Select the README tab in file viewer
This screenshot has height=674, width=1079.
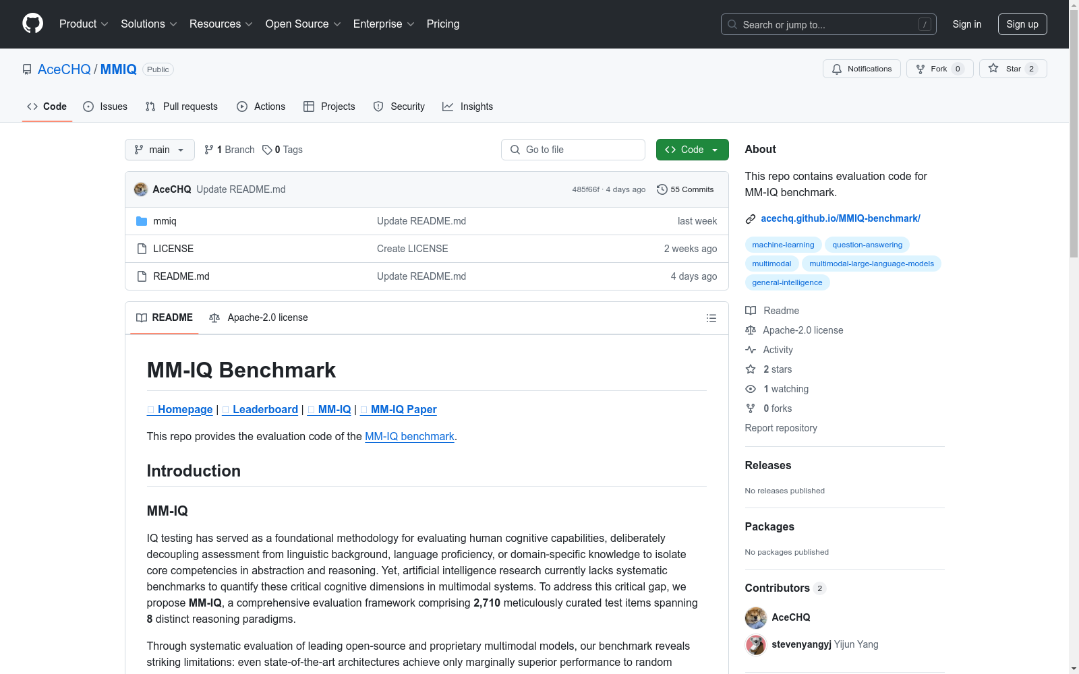(165, 317)
